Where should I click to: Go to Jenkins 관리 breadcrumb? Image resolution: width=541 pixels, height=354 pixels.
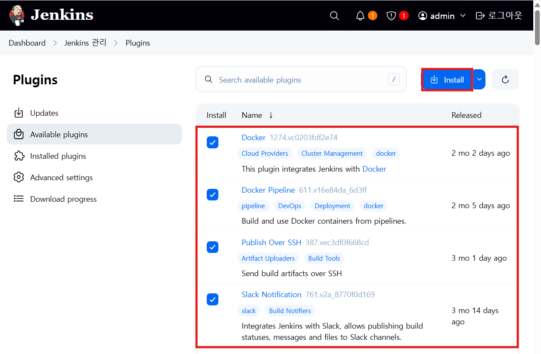[x=85, y=43]
